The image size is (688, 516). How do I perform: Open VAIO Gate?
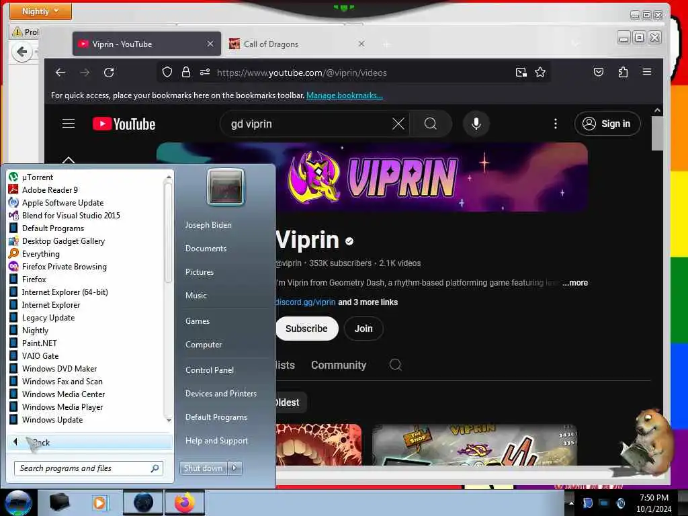click(40, 356)
